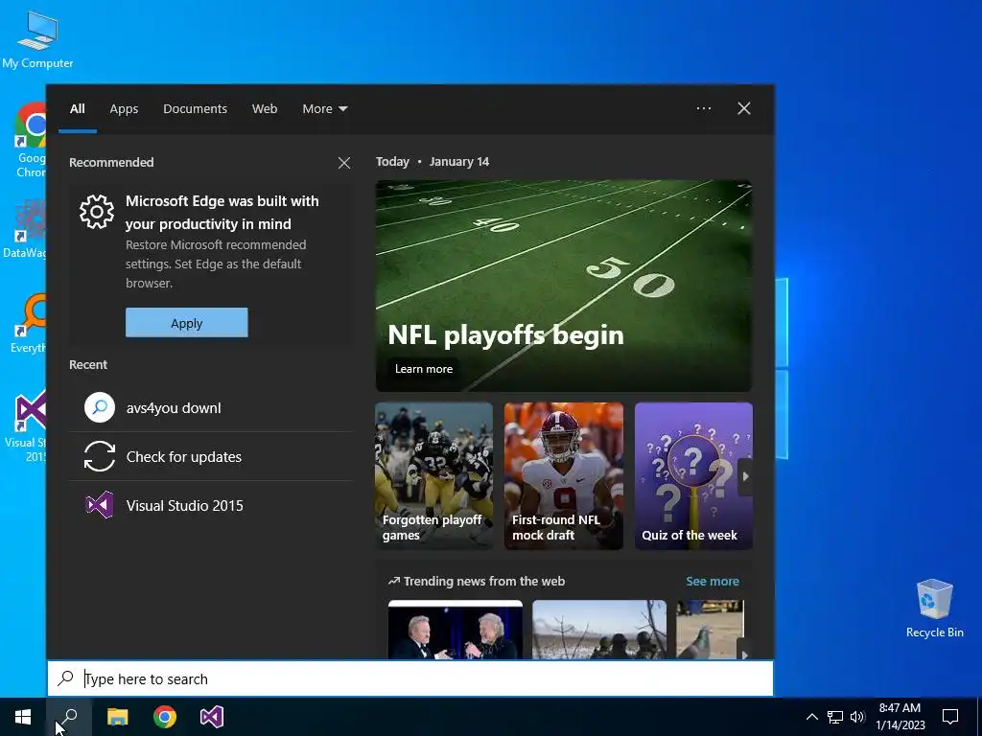Select the DataWag desktop shortcut

pyautogui.click(x=25, y=230)
